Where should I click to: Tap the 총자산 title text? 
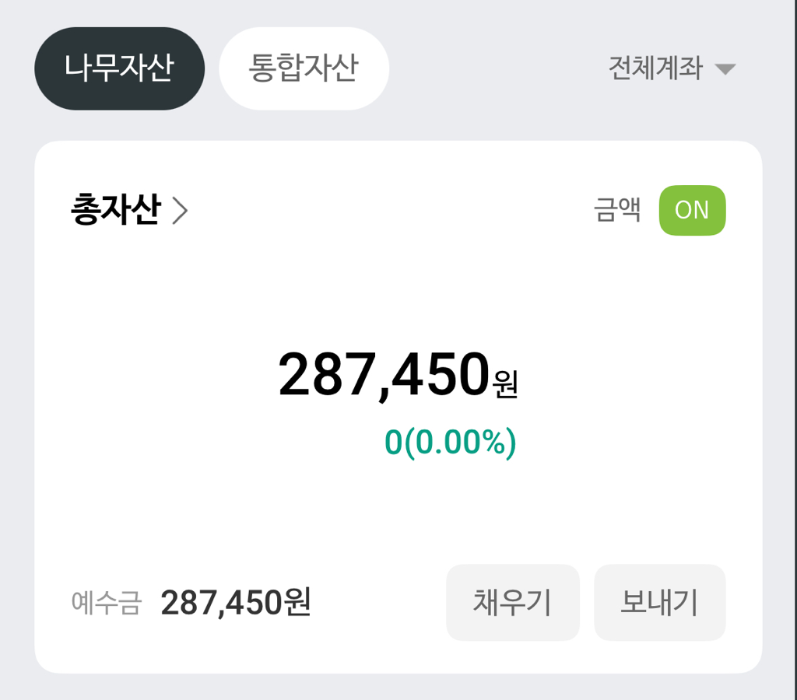(115, 210)
